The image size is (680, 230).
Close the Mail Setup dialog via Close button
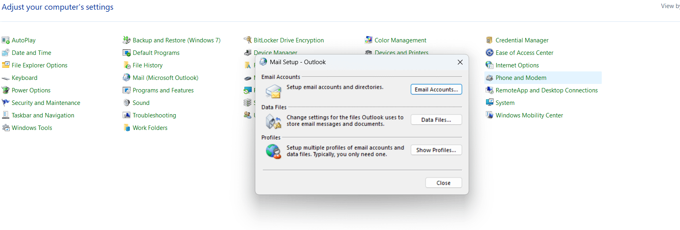444,183
